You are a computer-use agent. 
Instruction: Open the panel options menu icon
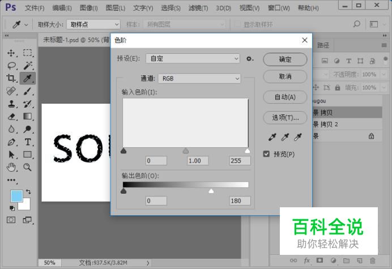(384, 45)
